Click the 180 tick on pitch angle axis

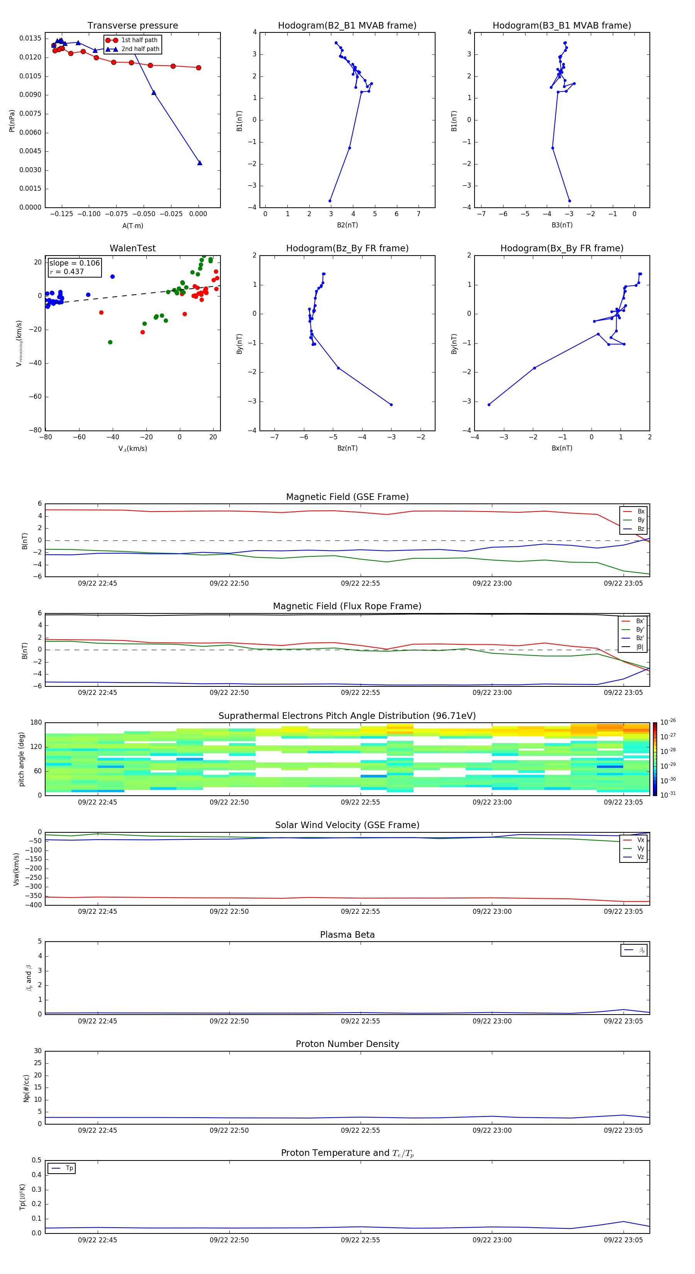[36, 723]
